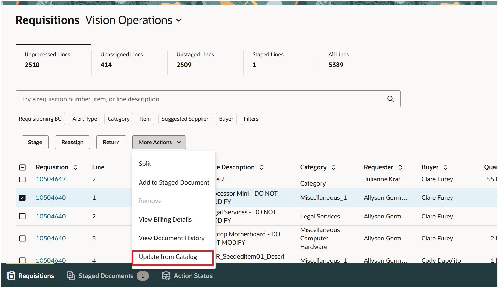Image resolution: width=498 pixels, height=287 pixels.
Task: Choose Update from Catalog in the menu
Action: tap(168, 257)
